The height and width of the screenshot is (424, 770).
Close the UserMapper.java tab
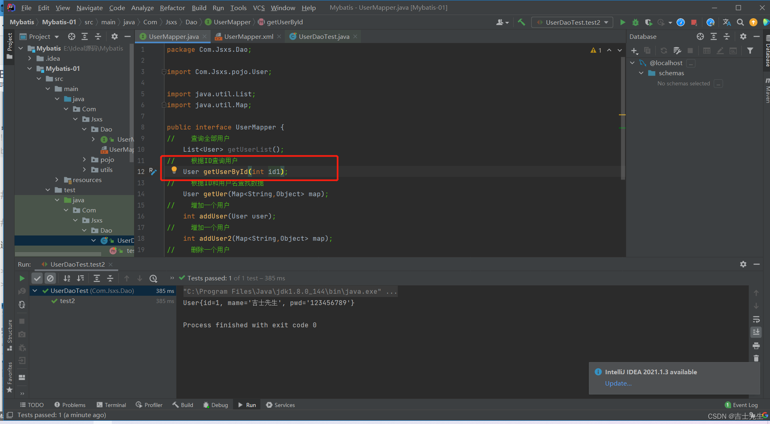click(205, 36)
